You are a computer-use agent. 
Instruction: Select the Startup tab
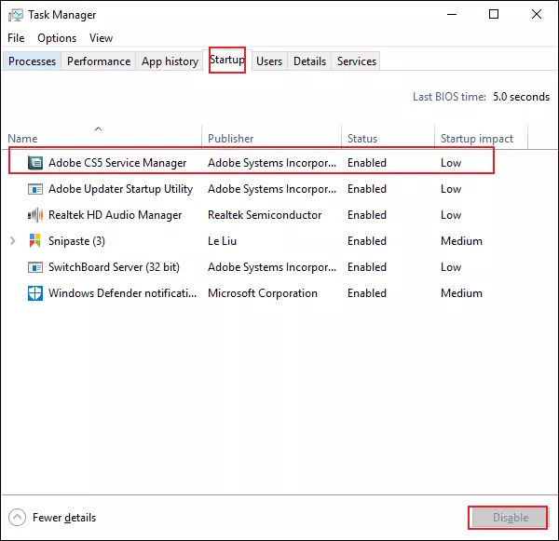tap(227, 60)
